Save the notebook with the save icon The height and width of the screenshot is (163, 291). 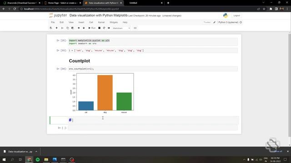[51, 28]
